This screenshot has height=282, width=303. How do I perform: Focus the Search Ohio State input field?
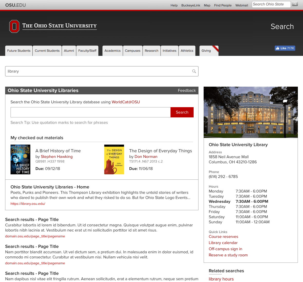(271, 4)
